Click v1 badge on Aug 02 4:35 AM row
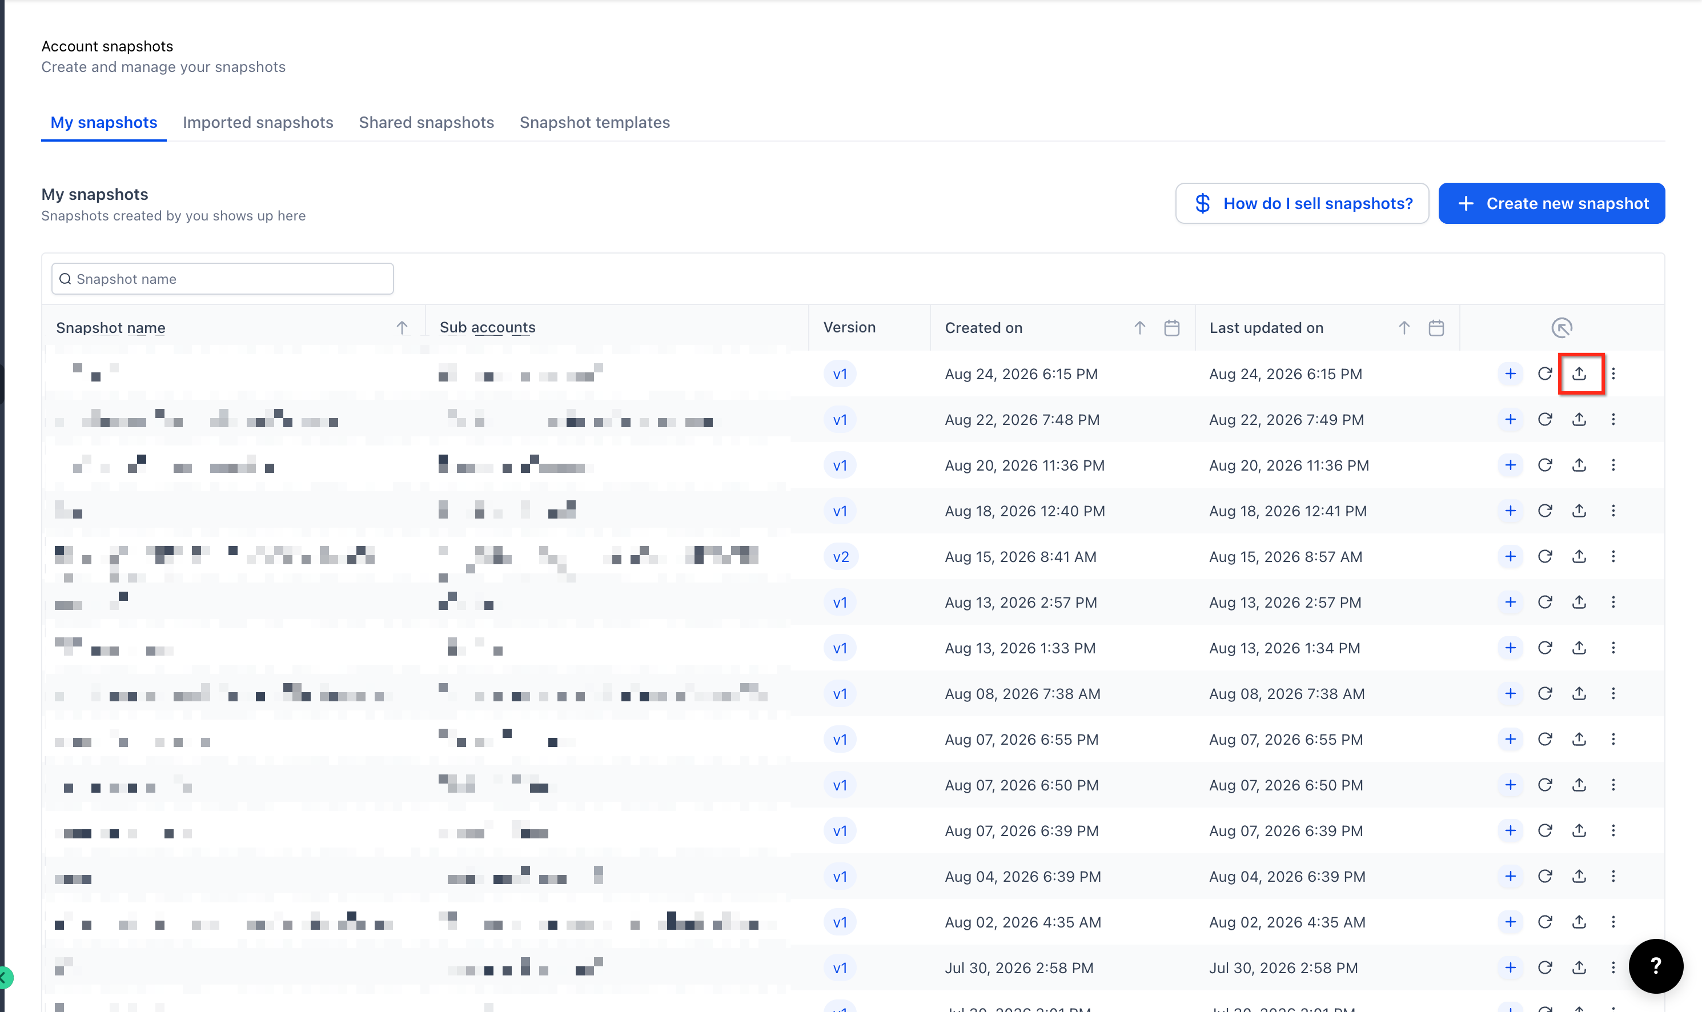Viewport: 1702px width, 1012px height. [x=840, y=922]
